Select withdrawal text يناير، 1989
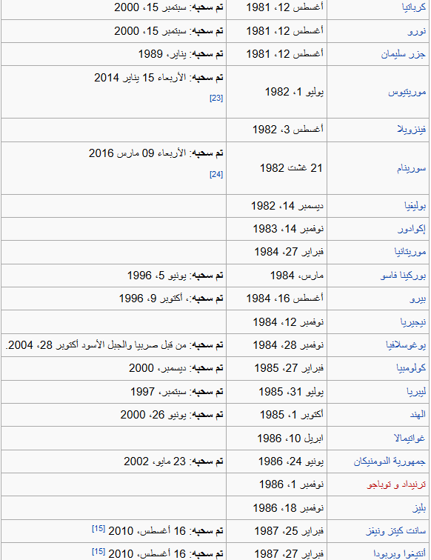This screenshot has width=431, height=560. tap(162, 54)
